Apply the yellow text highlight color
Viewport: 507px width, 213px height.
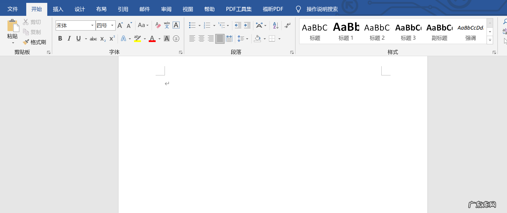click(x=137, y=39)
